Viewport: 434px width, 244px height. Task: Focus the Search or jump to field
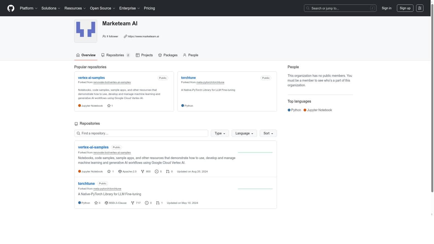[x=340, y=8]
